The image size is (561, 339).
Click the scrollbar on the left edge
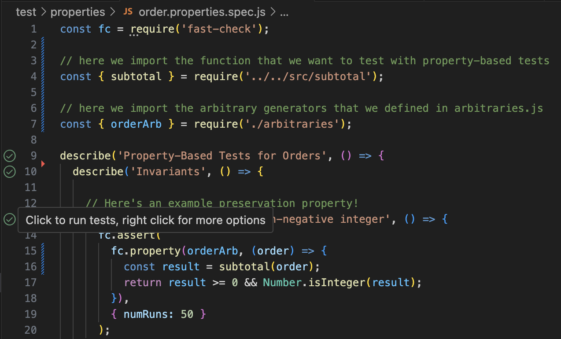click(x=1, y=282)
